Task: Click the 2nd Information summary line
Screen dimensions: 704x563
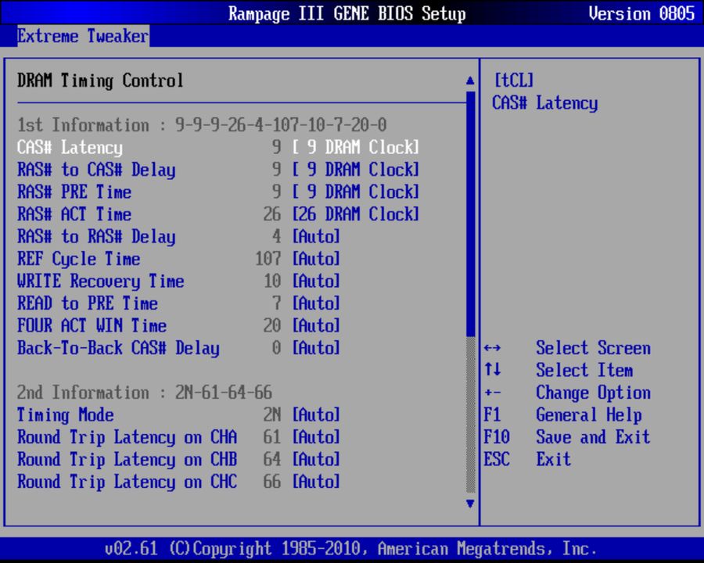Action: (145, 393)
